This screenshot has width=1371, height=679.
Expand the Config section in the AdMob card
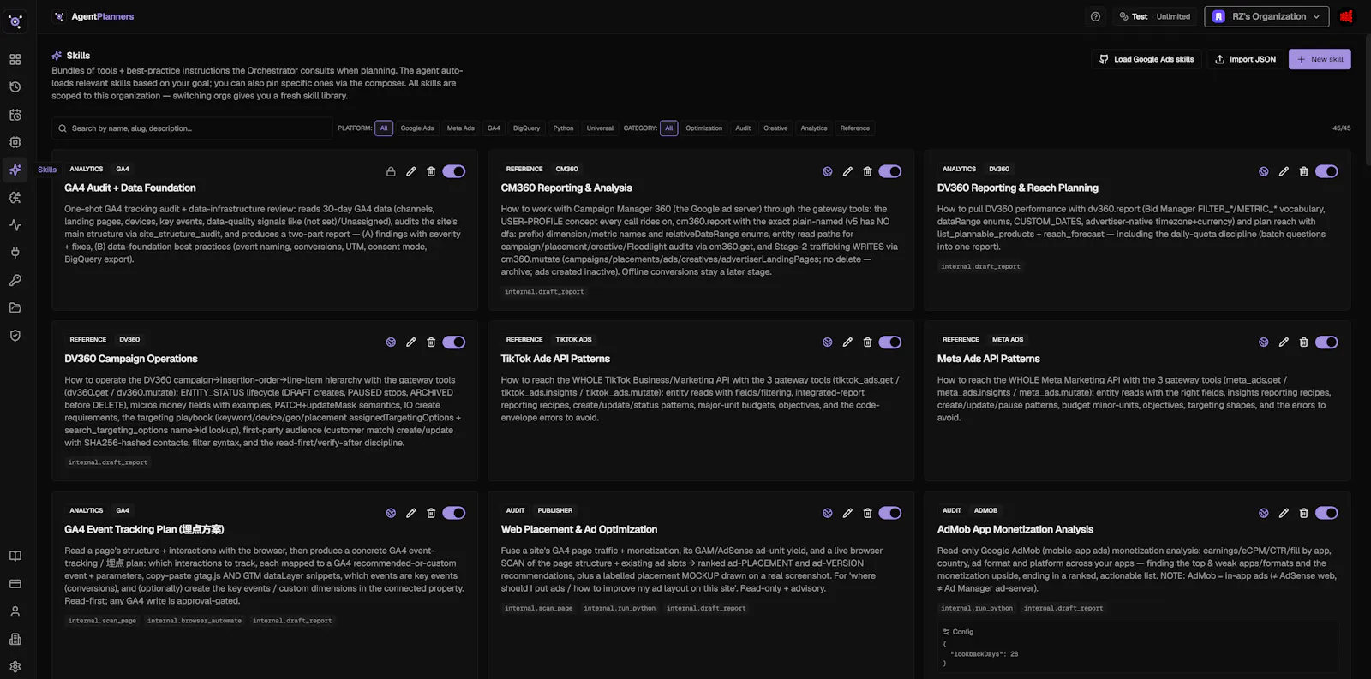(958, 632)
